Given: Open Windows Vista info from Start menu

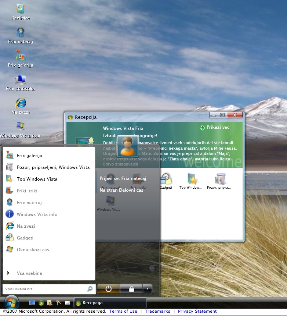Looking at the screenshot, I should tap(49, 214).
